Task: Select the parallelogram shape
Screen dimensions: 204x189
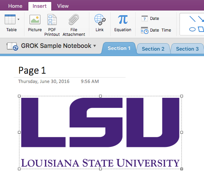Action: 201,29
